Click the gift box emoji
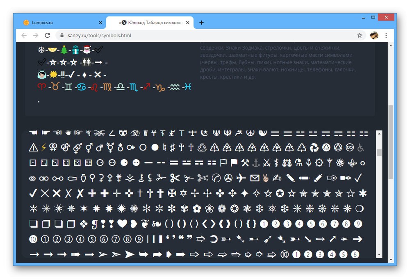The height and width of the screenshot is (279, 410). (x=75, y=50)
